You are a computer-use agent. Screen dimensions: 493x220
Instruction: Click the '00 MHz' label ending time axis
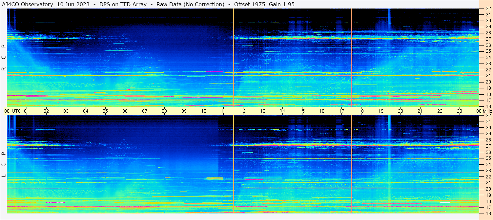pos(484,111)
